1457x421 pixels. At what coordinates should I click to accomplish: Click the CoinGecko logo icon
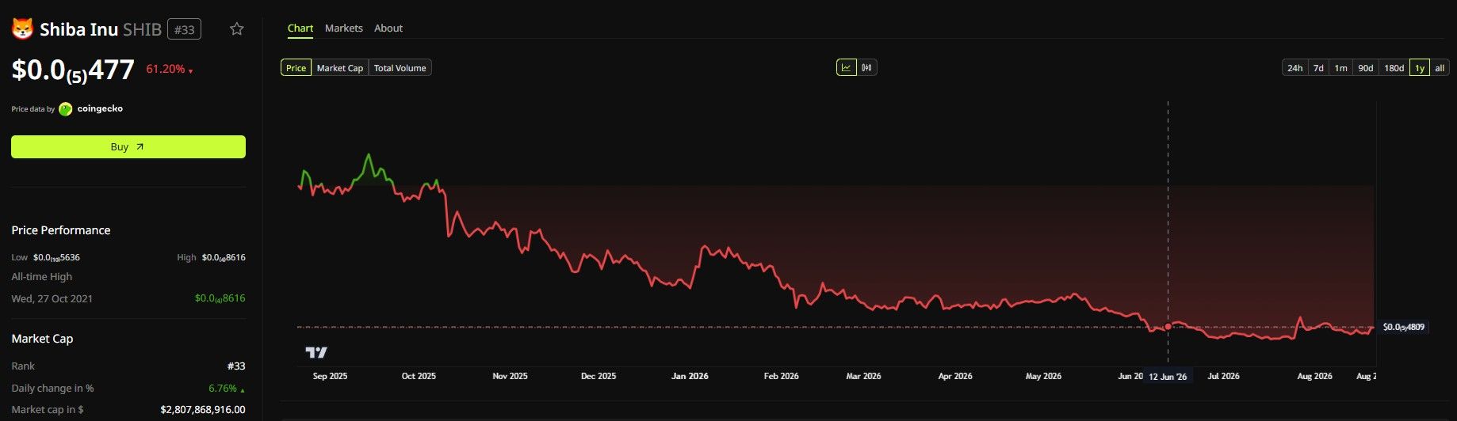(x=66, y=108)
